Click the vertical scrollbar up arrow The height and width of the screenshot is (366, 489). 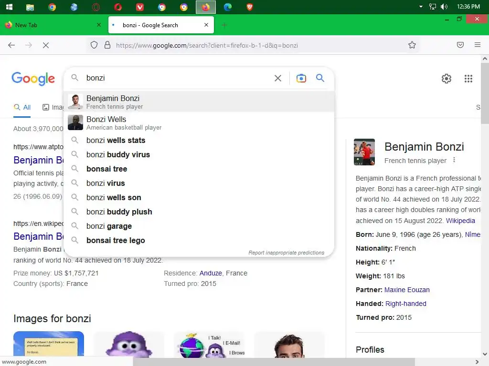485,59
